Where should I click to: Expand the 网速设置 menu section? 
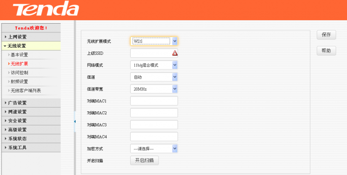tap(31, 112)
